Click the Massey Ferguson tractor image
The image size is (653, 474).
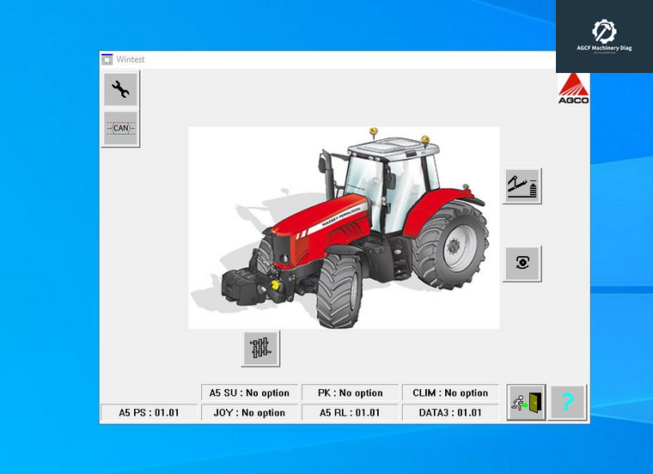344,228
